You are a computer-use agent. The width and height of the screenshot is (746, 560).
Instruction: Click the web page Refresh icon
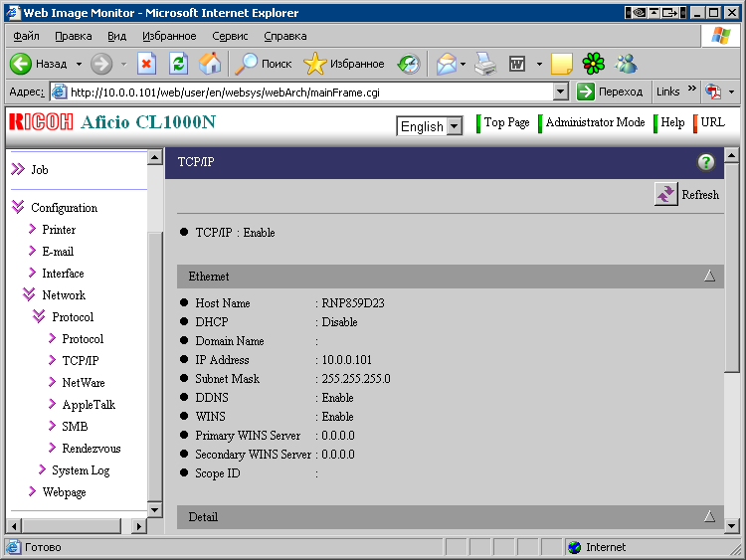(665, 194)
